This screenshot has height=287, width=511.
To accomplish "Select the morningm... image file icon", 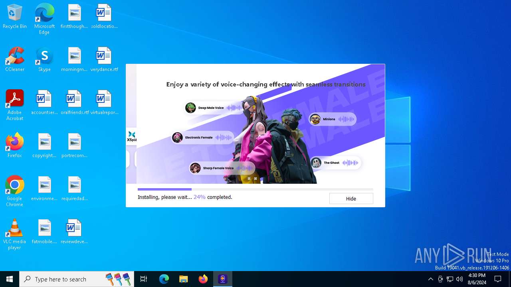I will click(x=74, y=59).
